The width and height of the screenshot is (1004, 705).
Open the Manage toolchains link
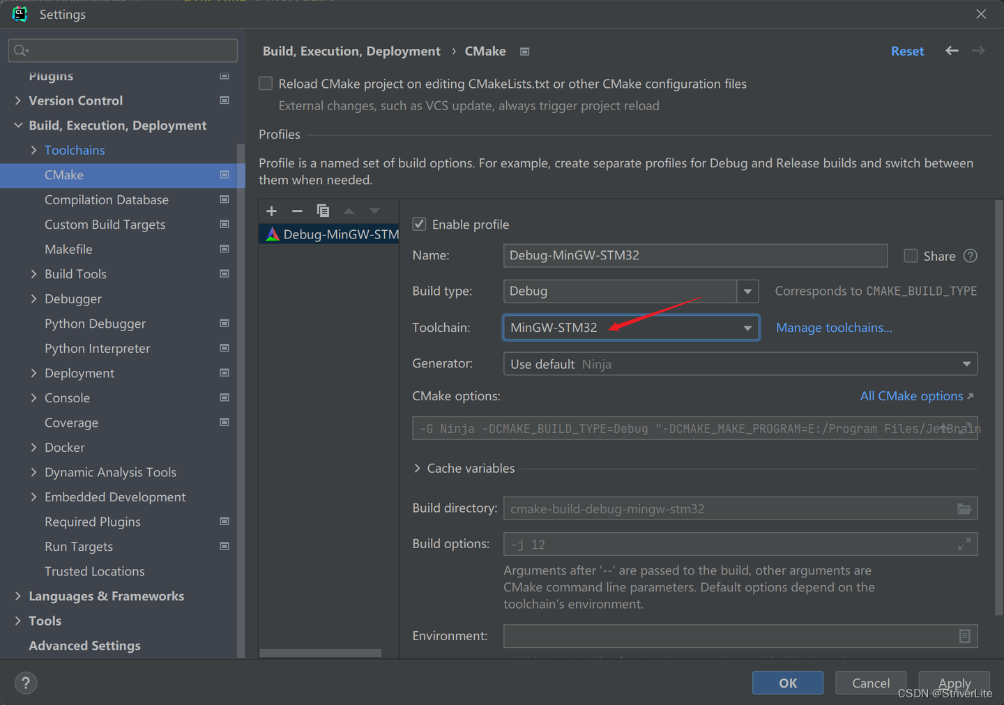(834, 327)
